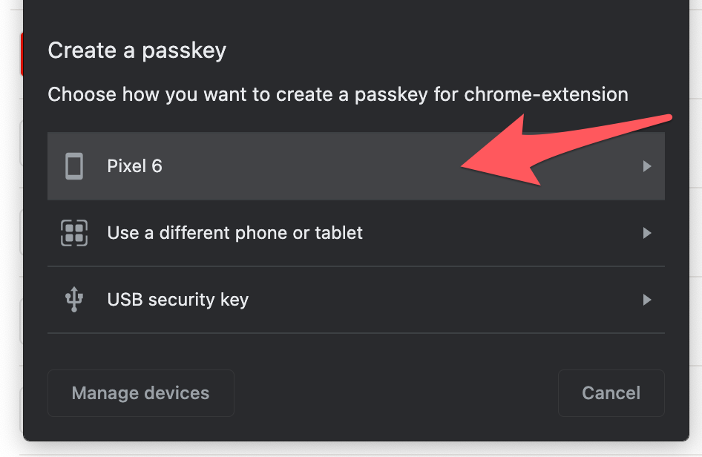Viewport: 702px width, 457px height.
Task: Click the background page strip below the dialog
Action: point(356,450)
